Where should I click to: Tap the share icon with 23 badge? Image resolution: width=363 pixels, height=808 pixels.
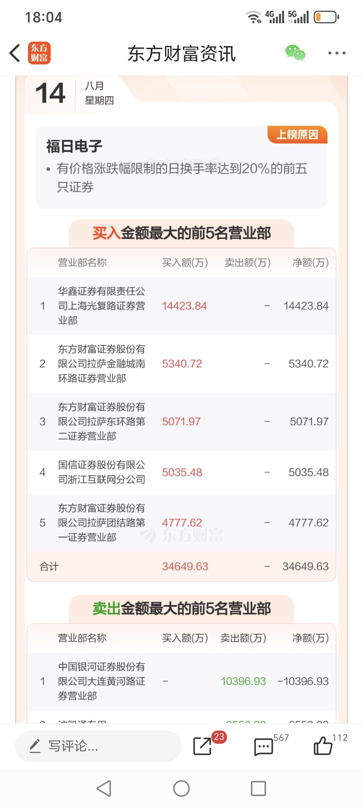pyautogui.click(x=203, y=746)
